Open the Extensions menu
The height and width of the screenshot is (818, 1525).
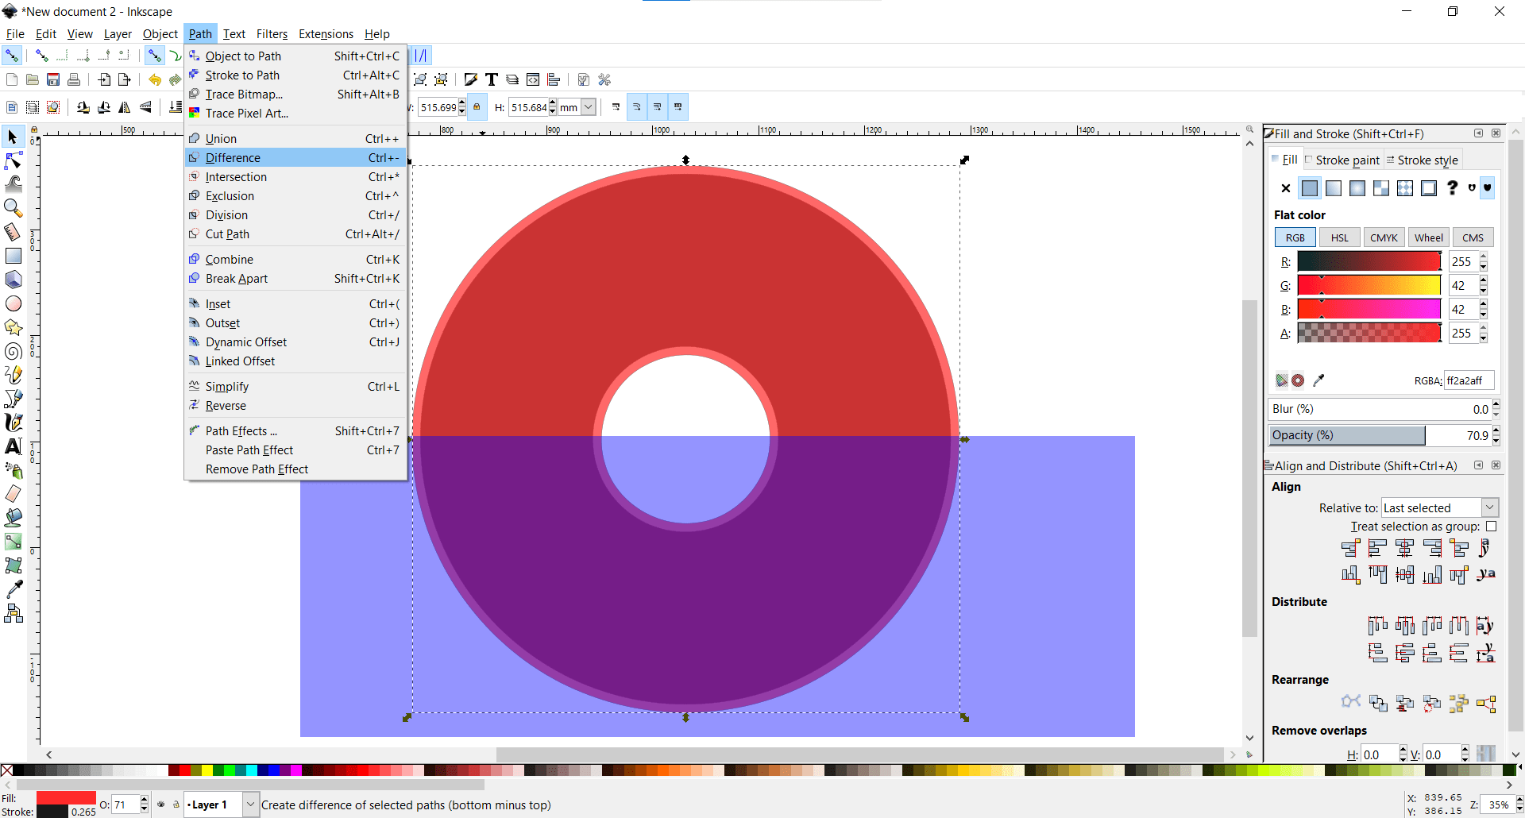[x=326, y=34]
